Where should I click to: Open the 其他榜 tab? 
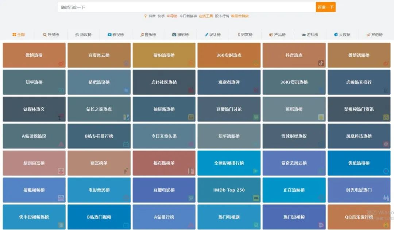pos(374,35)
